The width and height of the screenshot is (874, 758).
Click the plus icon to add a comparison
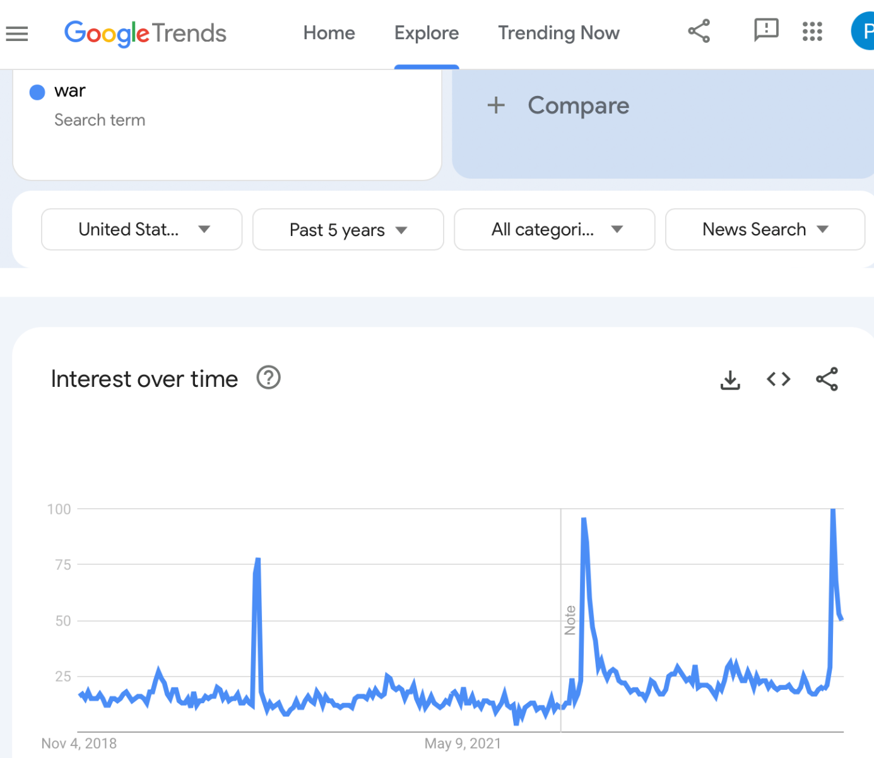point(496,105)
